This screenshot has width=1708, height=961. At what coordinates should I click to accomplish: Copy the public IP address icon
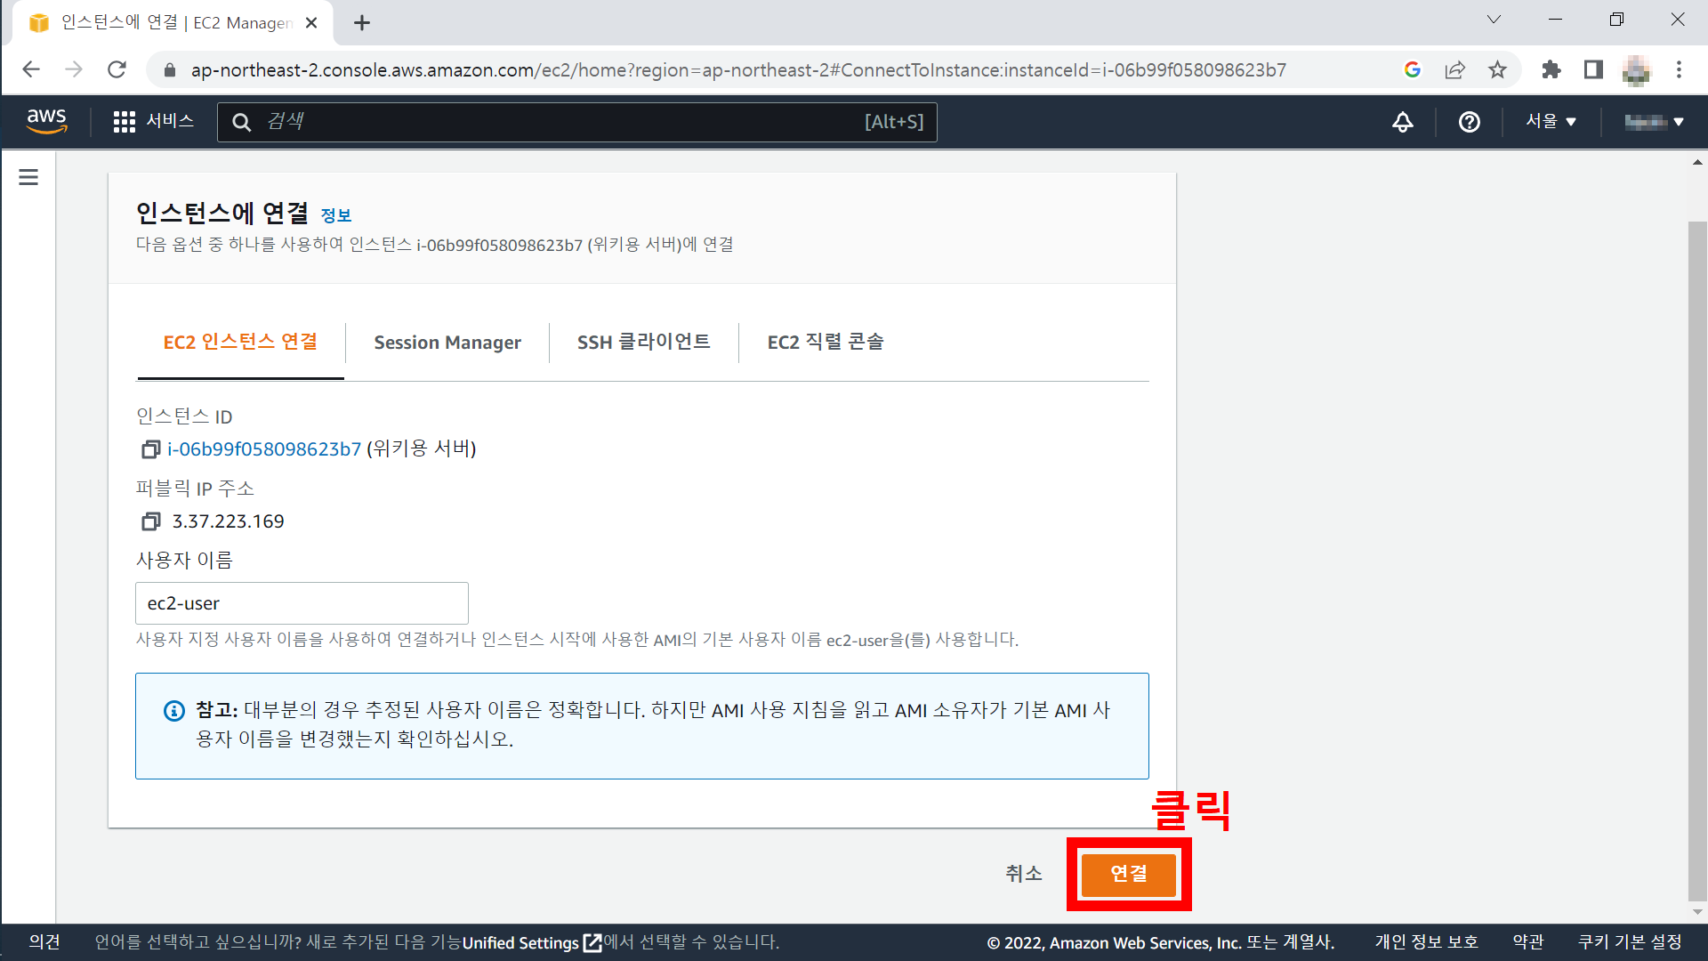[150, 521]
